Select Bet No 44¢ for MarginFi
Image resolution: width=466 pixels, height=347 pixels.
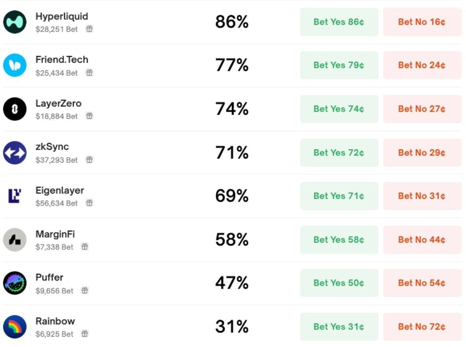coord(422,239)
